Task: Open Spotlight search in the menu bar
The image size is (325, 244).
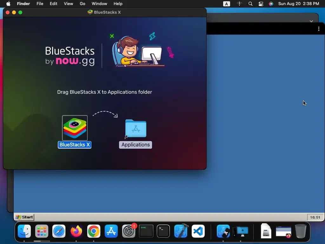Action: tap(250, 4)
